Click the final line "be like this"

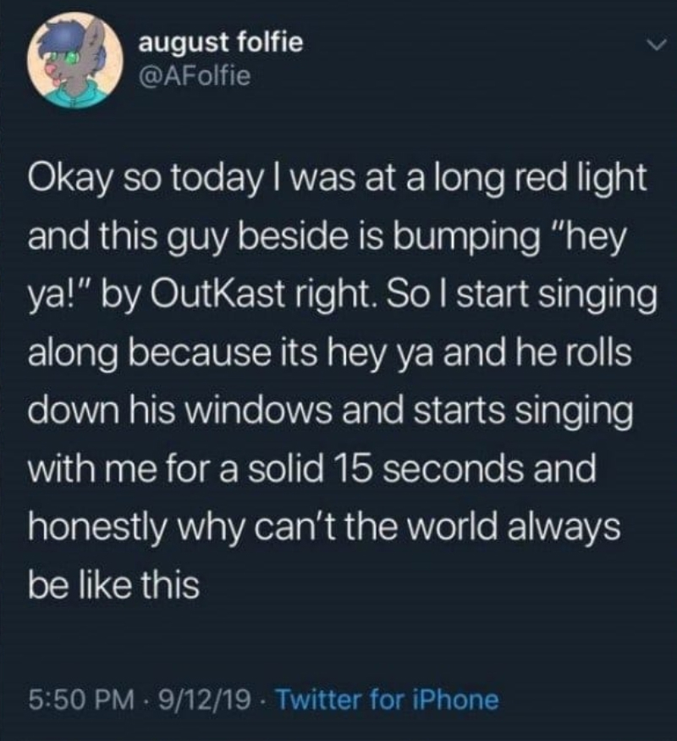coord(114,584)
